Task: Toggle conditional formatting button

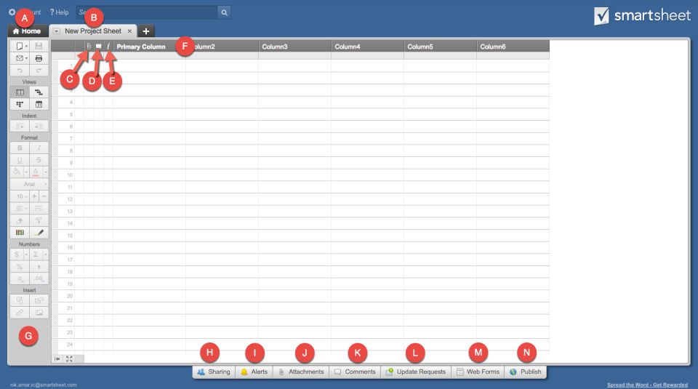Action: click(x=20, y=232)
